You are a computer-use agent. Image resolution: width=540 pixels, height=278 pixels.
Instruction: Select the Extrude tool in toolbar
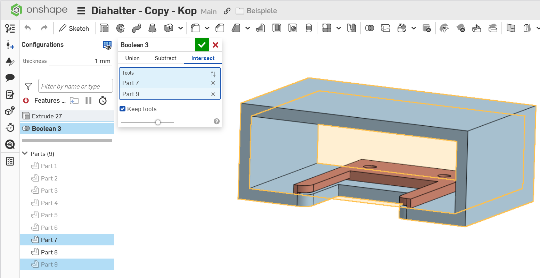point(104,28)
